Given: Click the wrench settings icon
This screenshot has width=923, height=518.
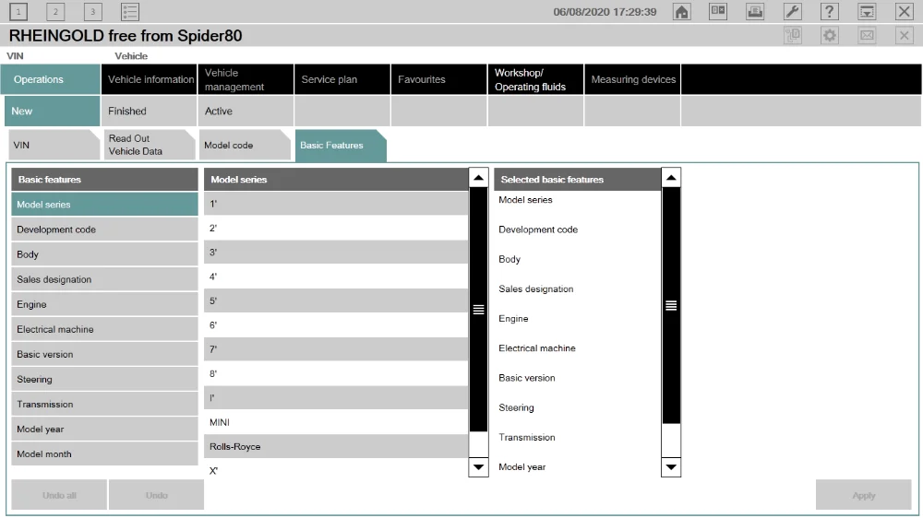Looking at the screenshot, I should (x=792, y=12).
